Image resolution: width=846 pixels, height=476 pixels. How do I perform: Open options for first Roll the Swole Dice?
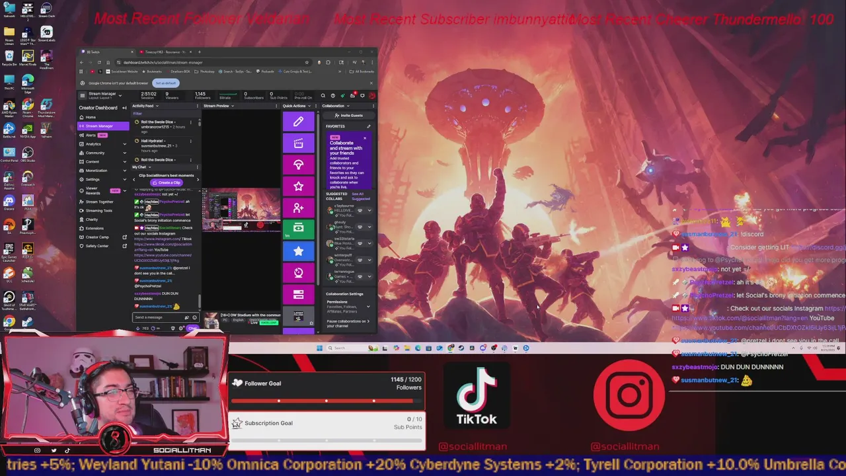click(x=190, y=122)
